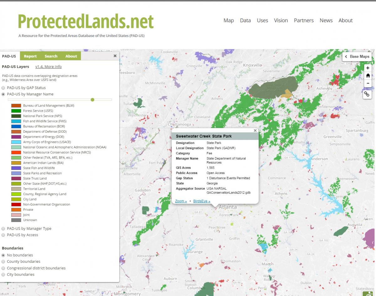Click the chain link share icon
This screenshot has height=296, width=376.
367,94
